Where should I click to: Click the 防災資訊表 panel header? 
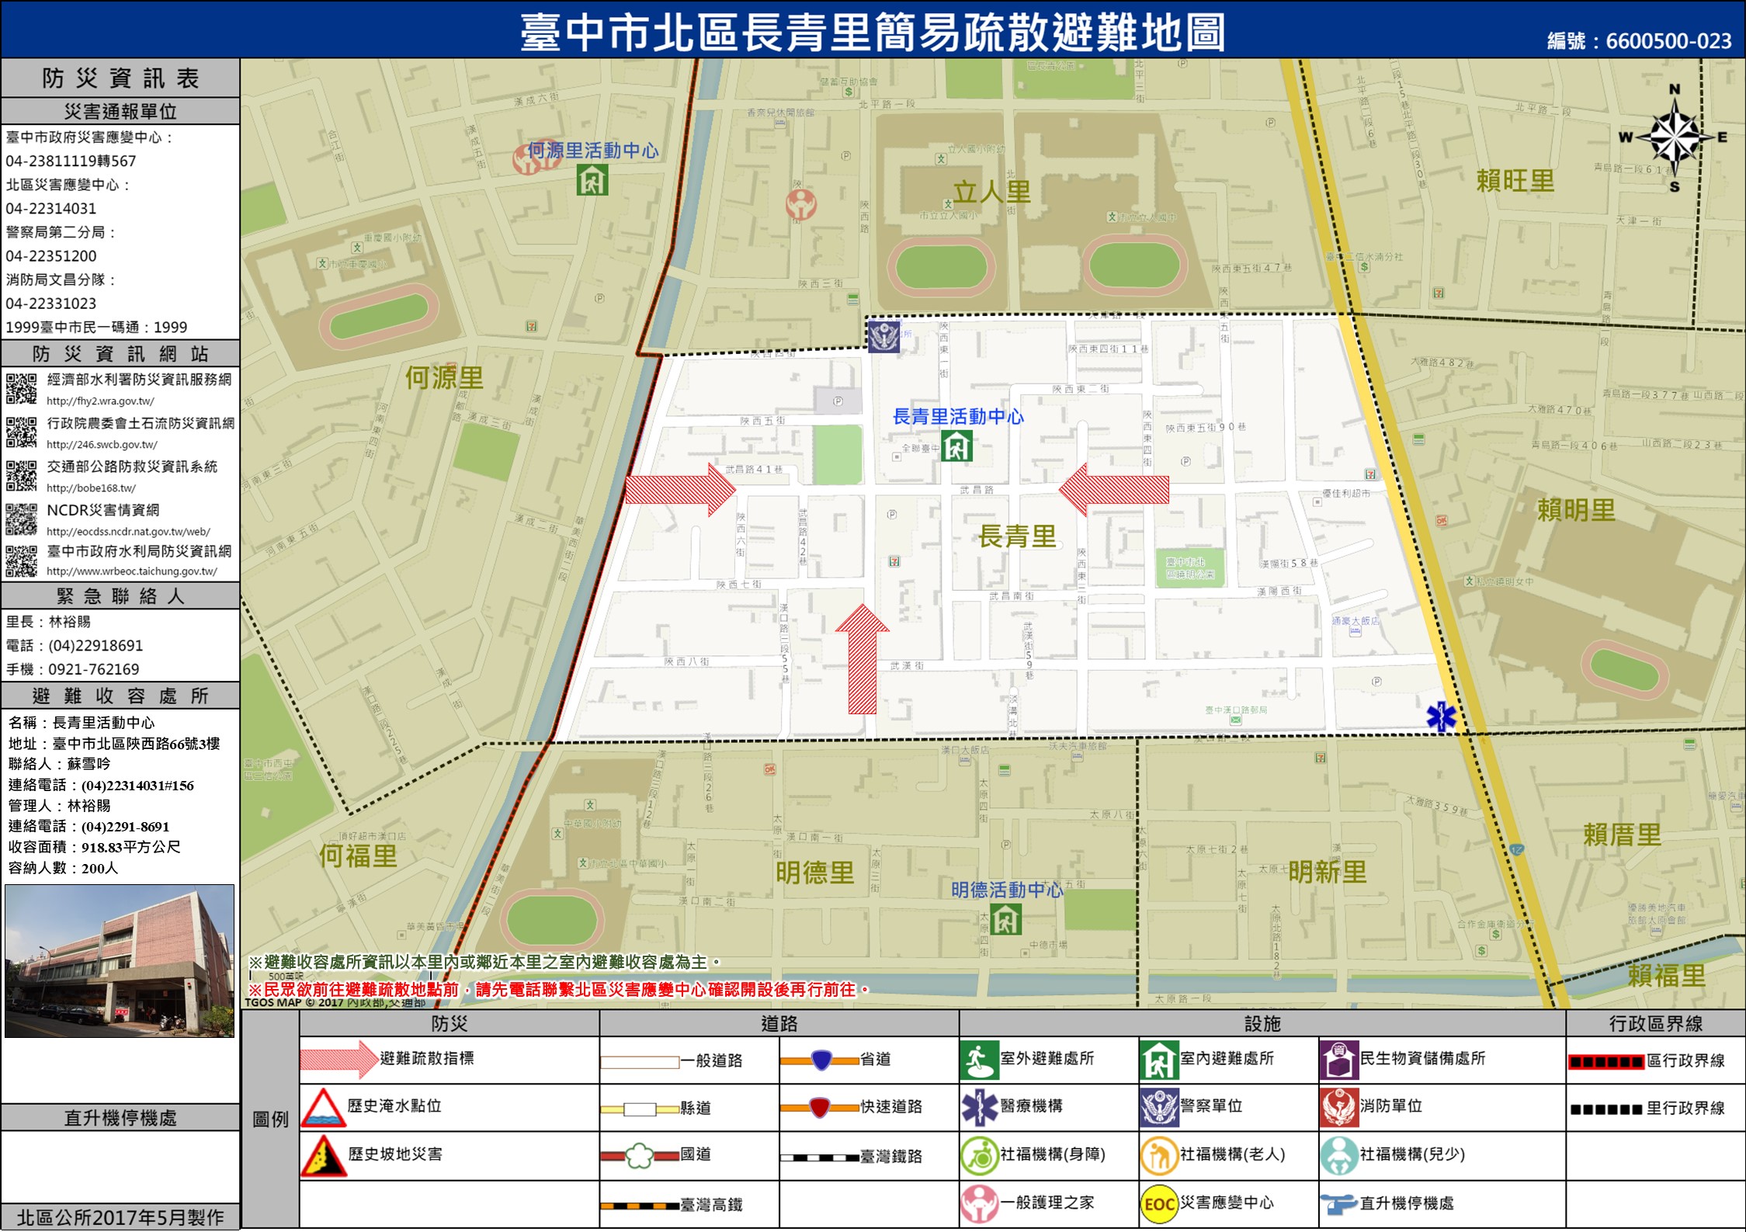point(120,78)
